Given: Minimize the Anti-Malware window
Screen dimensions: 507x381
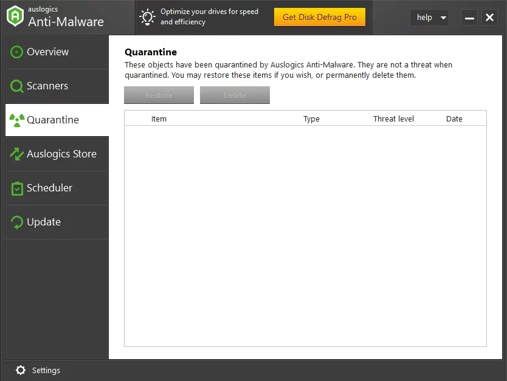Looking at the screenshot, I should point(469,18).
